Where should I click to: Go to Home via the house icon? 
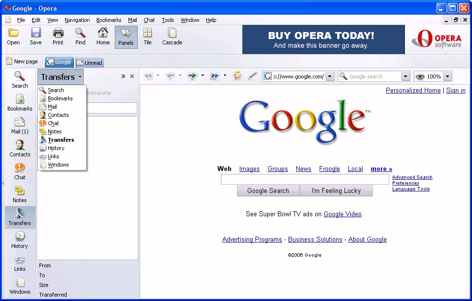coord(103,33)
